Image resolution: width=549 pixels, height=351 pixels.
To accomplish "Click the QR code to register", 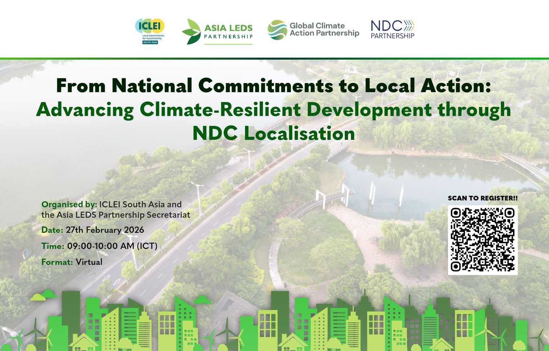I will [482, 240].
